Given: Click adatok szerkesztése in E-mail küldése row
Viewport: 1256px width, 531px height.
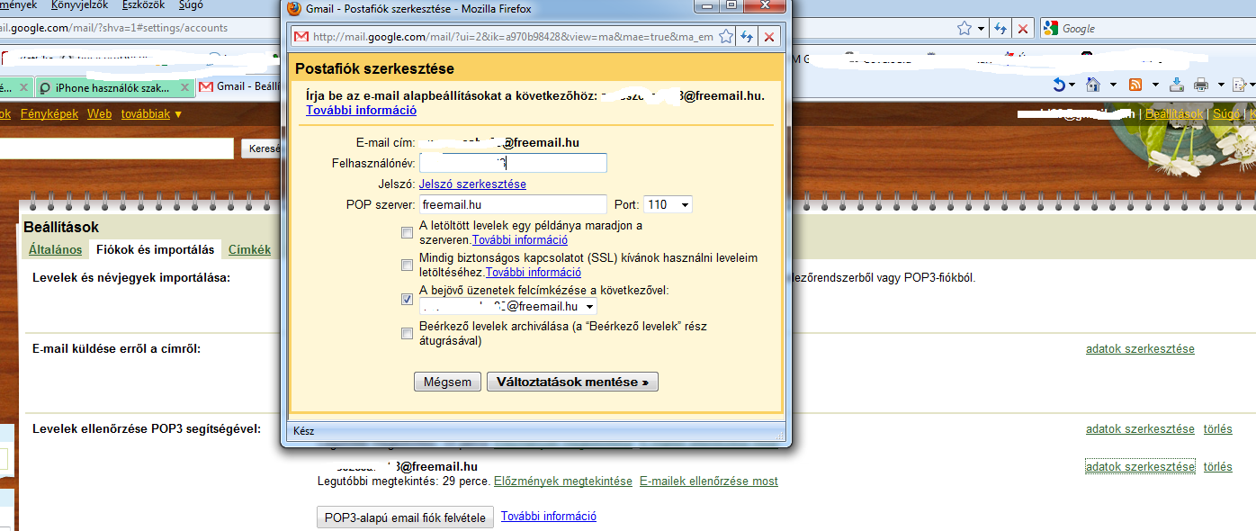Looking at the screenshot, I should 1140,348.
